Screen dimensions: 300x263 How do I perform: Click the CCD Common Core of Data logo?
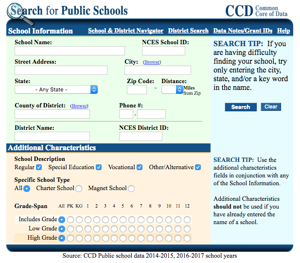point(256,11)
